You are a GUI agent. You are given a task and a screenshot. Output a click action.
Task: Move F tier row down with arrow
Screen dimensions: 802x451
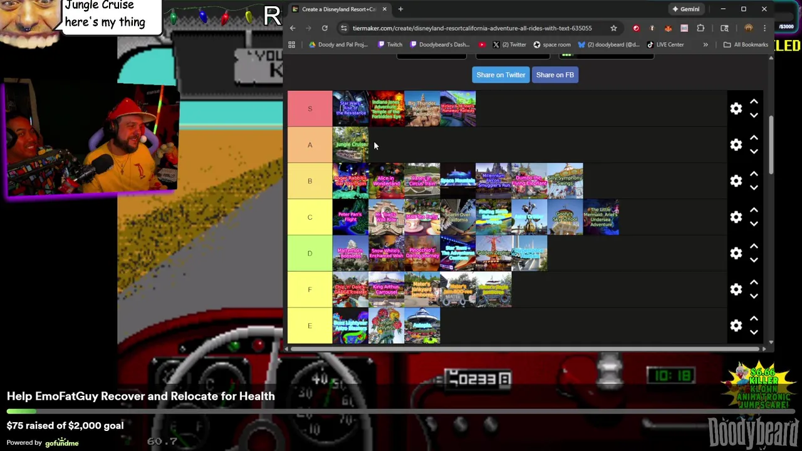click(x=754, y=296)
